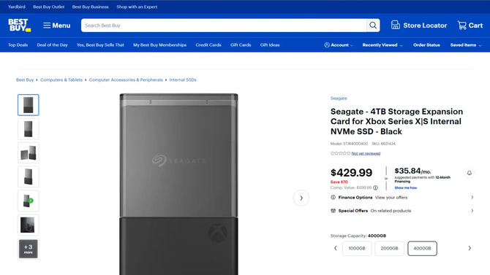Screen dimensions: 490x275
Task: Open the Yardbird link
Action: click(x=17, y=7)
